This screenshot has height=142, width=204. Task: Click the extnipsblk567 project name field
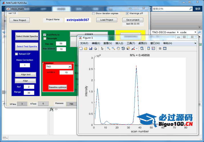[78, 20]
